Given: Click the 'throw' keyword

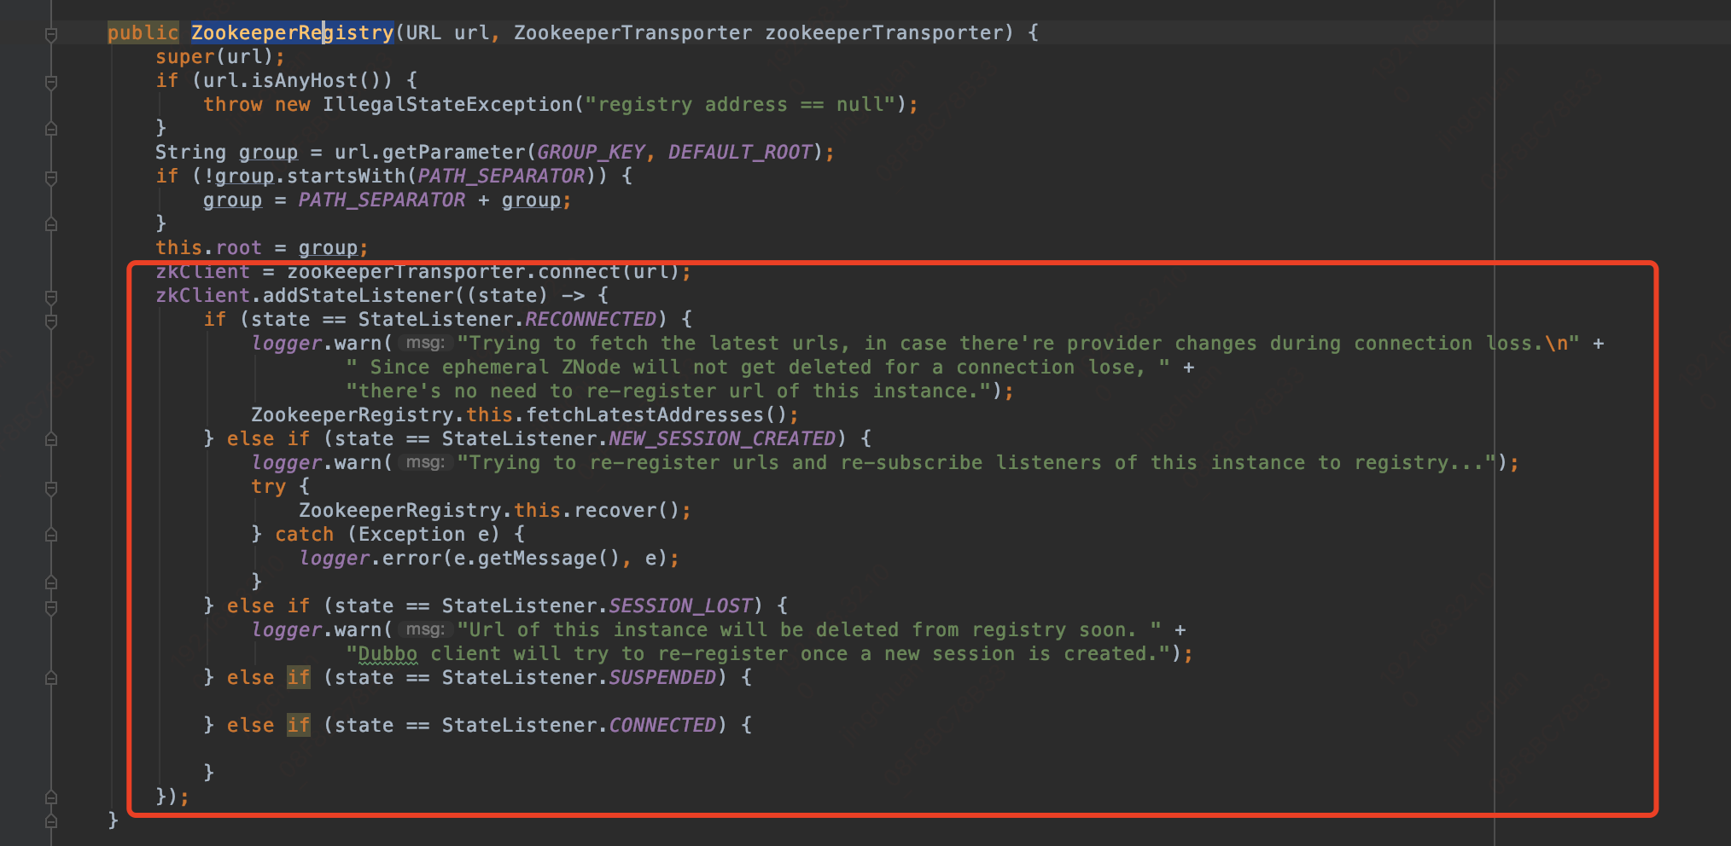Looking at the screenshot, I should click(233, 104).
